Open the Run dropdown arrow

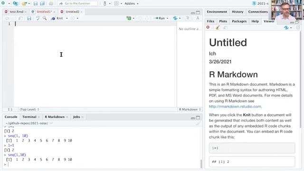168,18
